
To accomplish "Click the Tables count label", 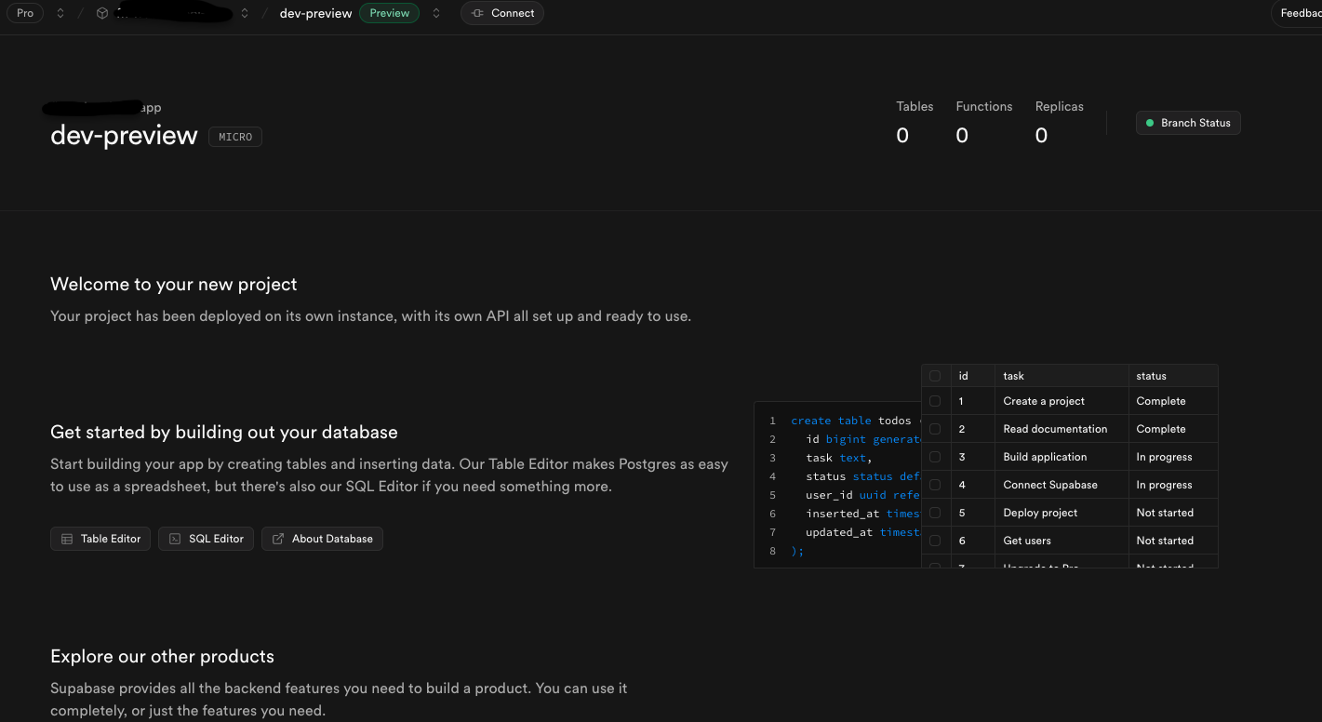I will point(915,106).
